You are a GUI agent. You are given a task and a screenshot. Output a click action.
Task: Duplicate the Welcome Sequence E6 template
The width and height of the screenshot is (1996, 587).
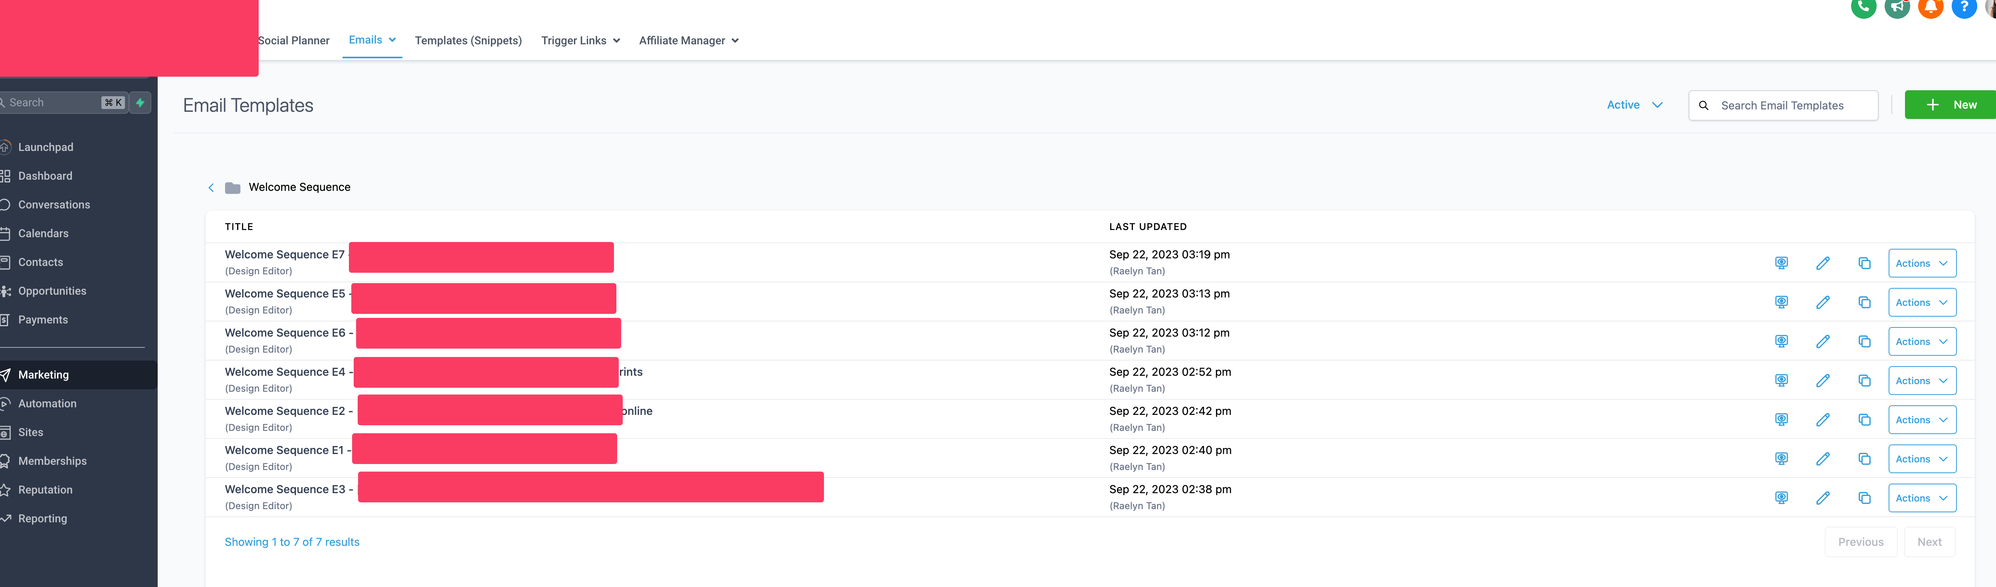click(x=1864, y=341)
